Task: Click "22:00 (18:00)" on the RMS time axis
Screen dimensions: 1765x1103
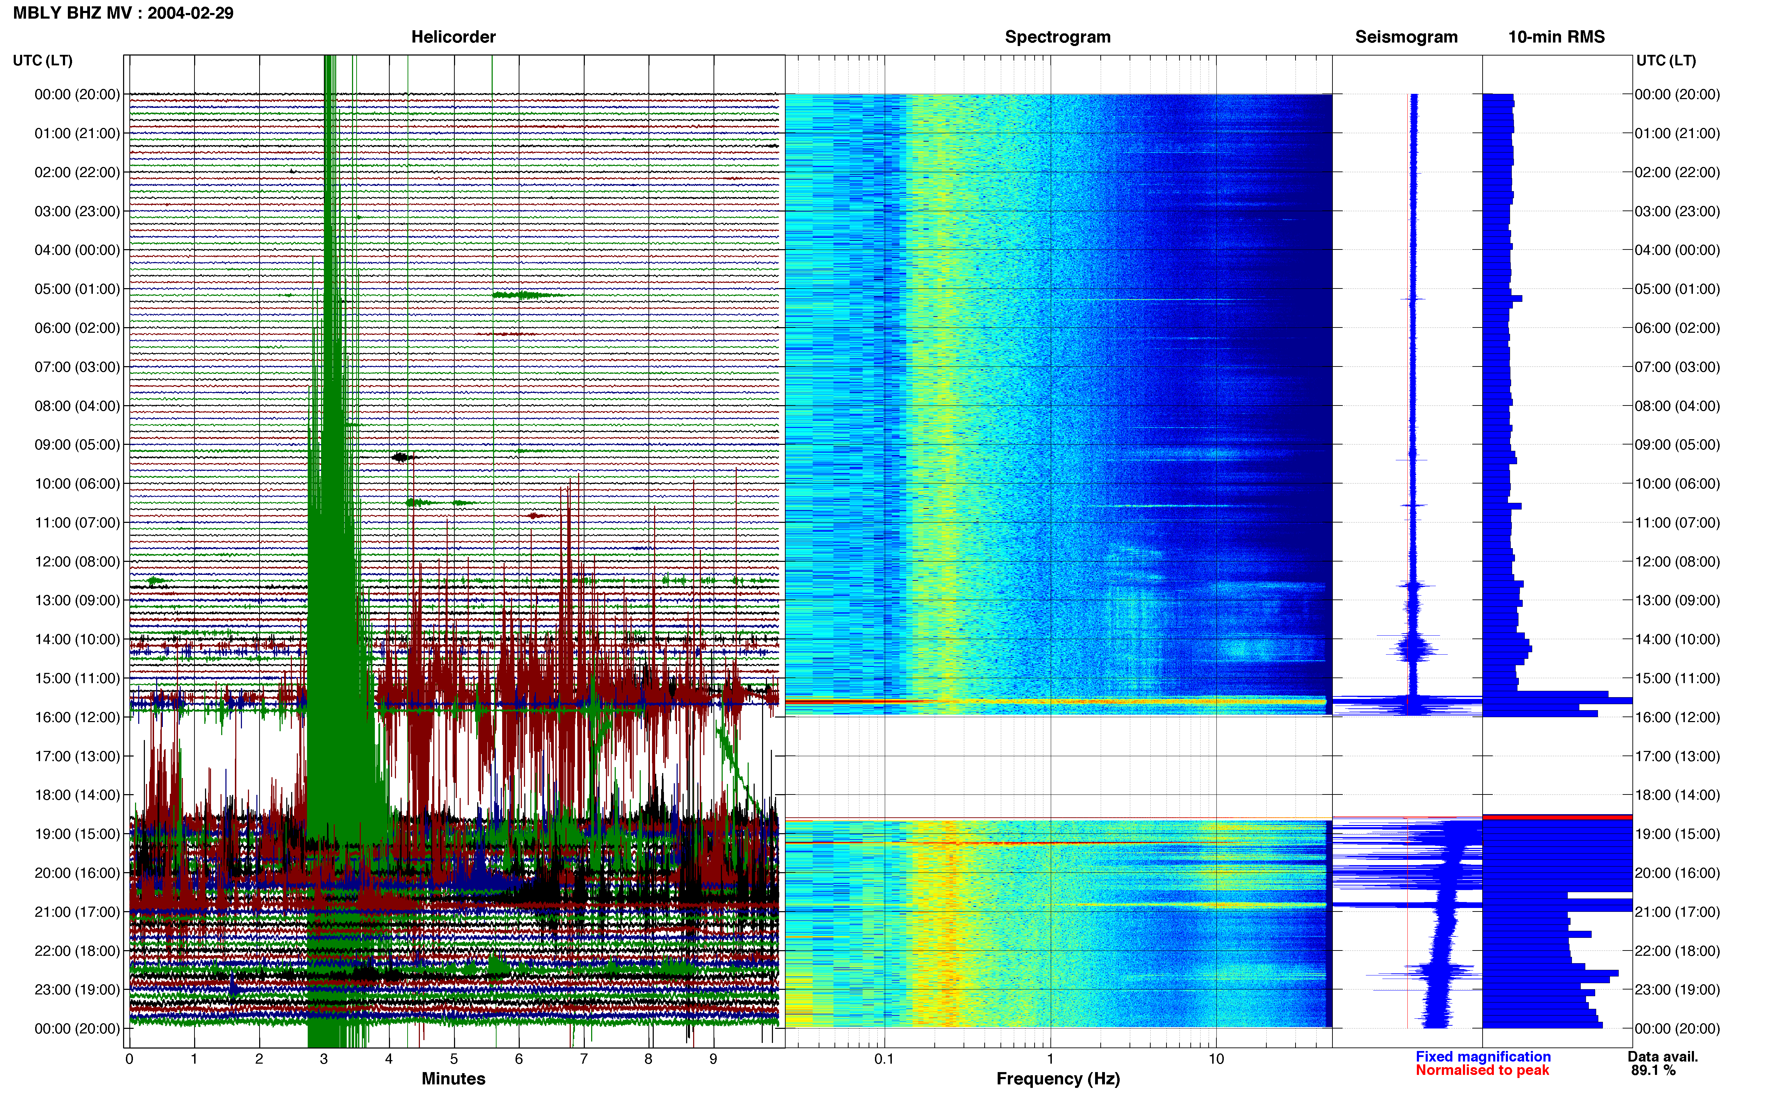Action: click(1677, 951)
